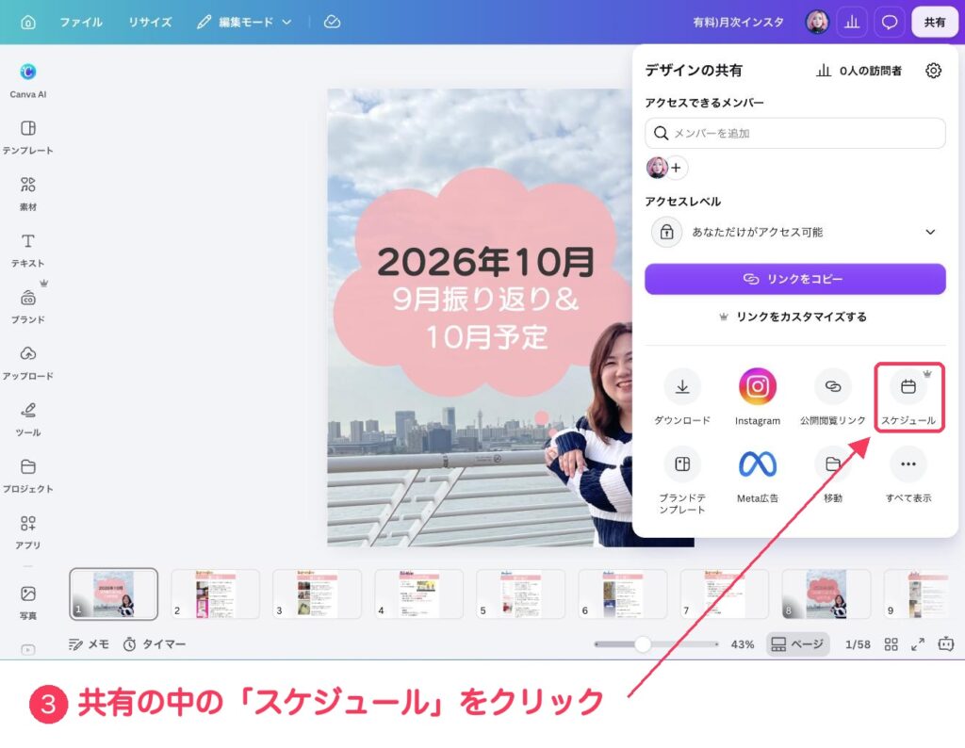This screenshot has width=965, height=748.
Task: Select page 6 thumbnail
Action: click(x=622, y=594)
